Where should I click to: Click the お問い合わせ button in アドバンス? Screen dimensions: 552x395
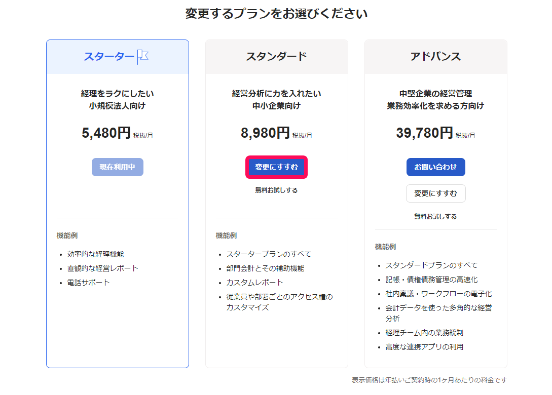(x=436, y=167)
